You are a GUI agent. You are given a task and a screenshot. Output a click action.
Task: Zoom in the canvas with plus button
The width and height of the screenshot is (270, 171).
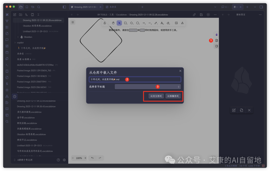(x=85, y=158)
